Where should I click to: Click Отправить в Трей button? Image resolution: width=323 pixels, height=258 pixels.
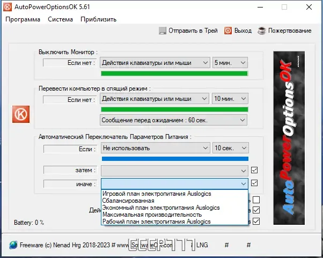click(188, 31)
